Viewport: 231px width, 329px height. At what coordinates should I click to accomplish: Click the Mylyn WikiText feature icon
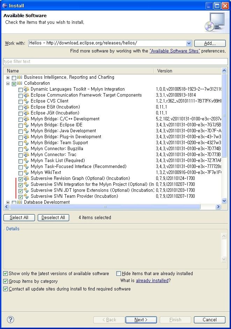pos(26,172)
